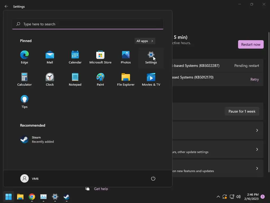Click the Settings window scrollbar

[269, 102]
